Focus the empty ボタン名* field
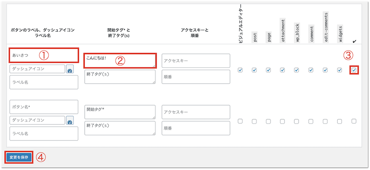The height and width of the screenshot is (170, 370). (x=44, y=107)
